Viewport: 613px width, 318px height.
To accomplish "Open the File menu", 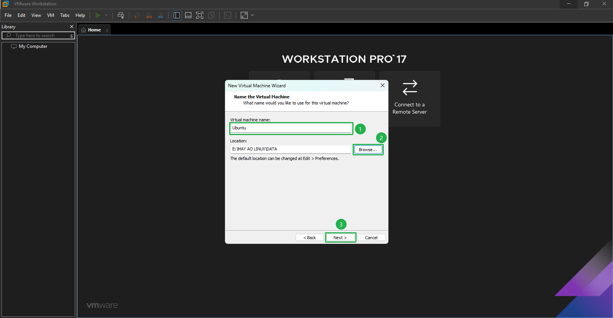I will pyautogui.click(x=8, y=15).
